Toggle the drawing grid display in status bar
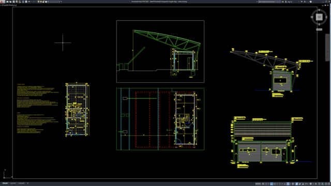Screen dimensions: 331x186 263,184
